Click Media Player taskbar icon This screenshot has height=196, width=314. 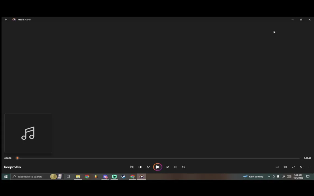click(x=141, y=177)
